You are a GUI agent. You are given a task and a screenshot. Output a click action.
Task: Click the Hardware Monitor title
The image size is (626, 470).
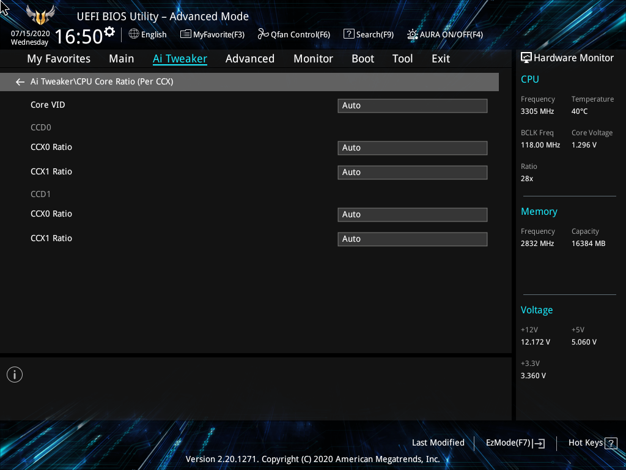tap(573, 58)
